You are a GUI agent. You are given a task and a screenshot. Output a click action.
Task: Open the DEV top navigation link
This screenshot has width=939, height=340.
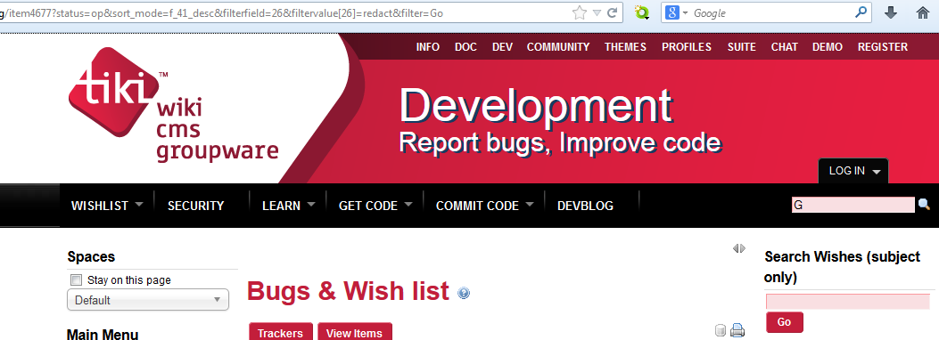pos(502,46)
